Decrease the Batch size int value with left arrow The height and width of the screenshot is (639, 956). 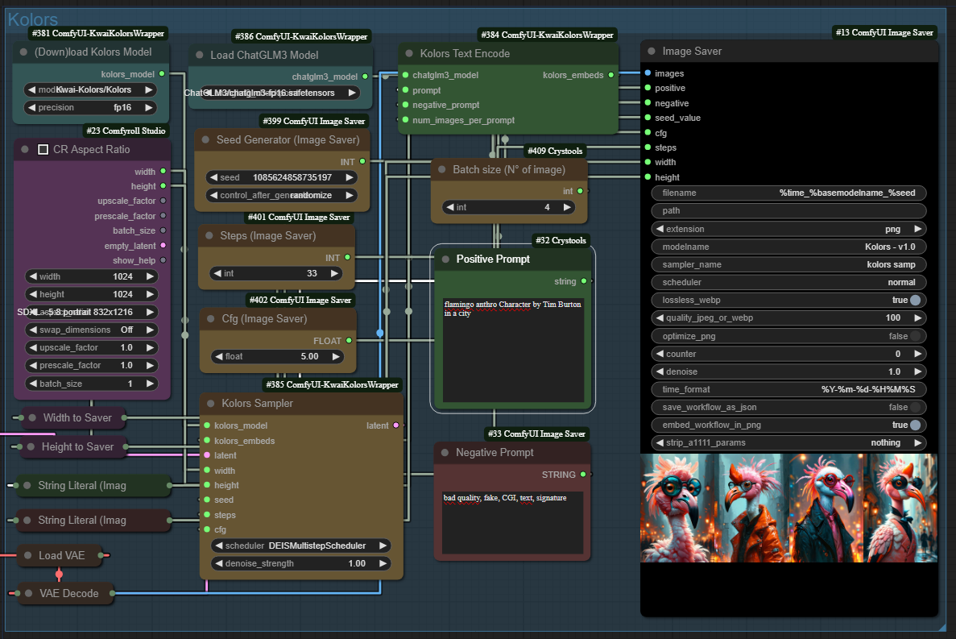pyautogui.click(x=449, y=207)
